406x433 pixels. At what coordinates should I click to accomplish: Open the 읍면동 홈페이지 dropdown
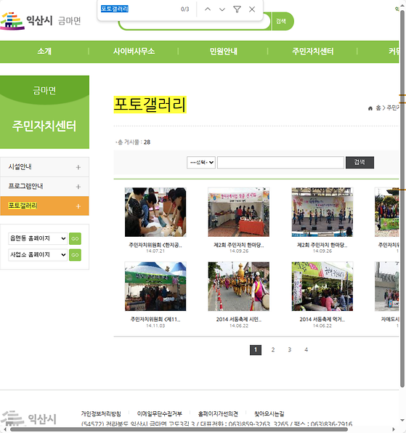[x=38, y=238]
